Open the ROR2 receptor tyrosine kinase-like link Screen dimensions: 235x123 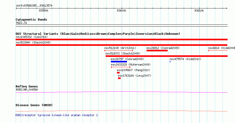point(57,115)
